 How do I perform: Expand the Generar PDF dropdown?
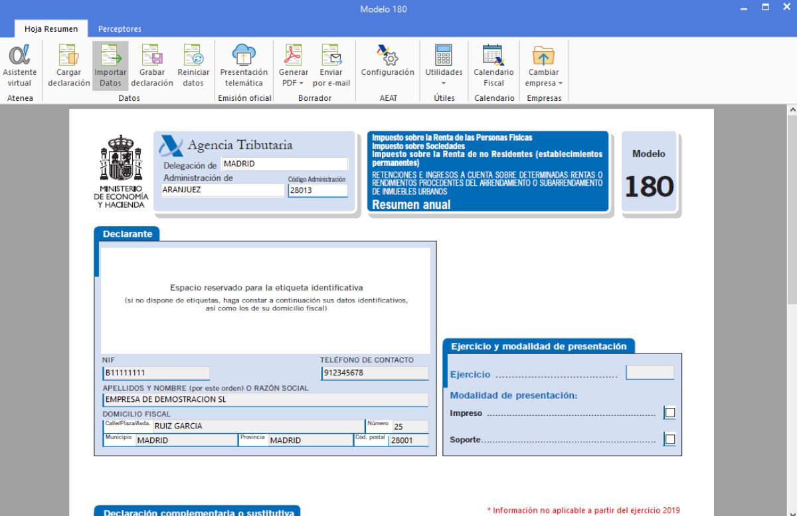(x=292, y=83)
